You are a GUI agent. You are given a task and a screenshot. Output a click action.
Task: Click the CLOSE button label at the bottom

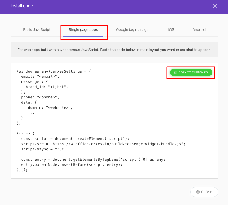click(x=207, y=192)
